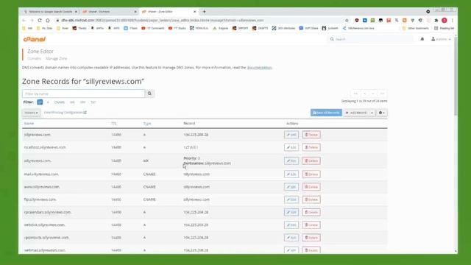Click the magnifier button beside the filter box

[149, 93]
